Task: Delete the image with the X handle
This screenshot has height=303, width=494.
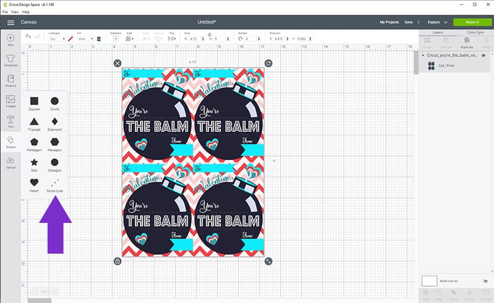Action: [x=117, y=63]
